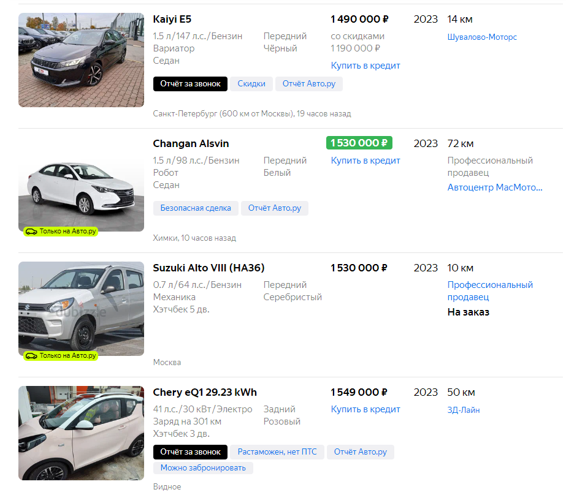Open the pink Chery eQ1 photo

coord(81,432)
